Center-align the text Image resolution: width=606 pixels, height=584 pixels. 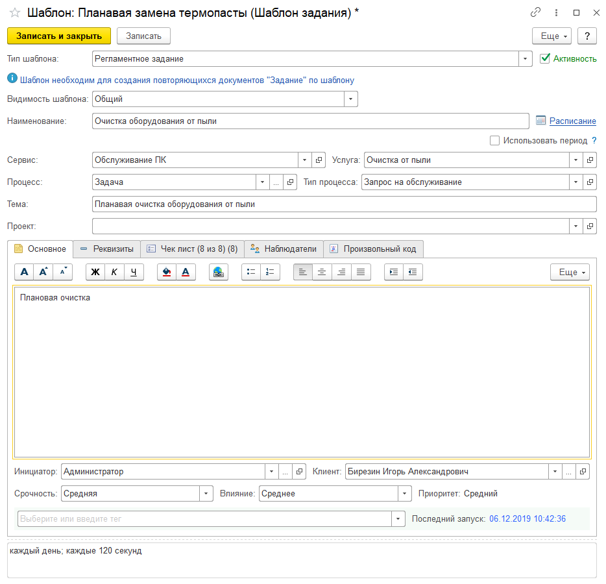click(322, 273)
